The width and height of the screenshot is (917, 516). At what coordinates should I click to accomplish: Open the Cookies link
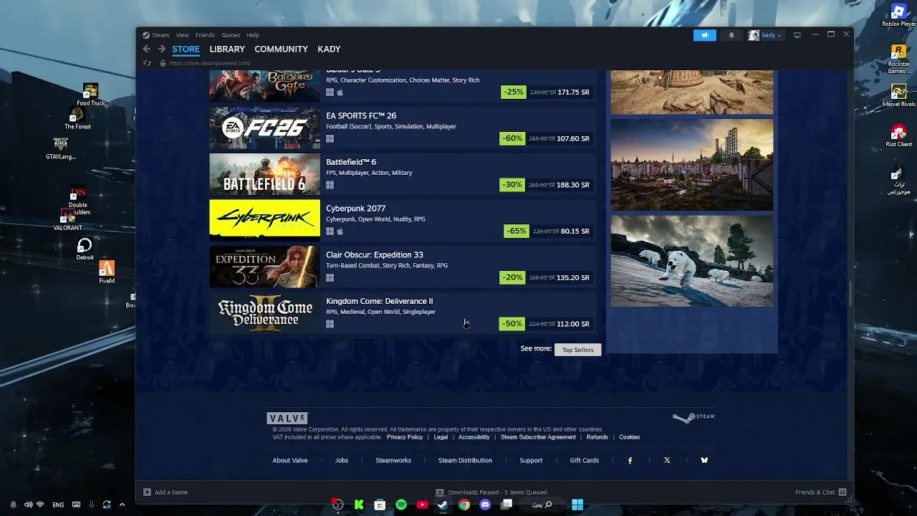(x=629, y=437)
